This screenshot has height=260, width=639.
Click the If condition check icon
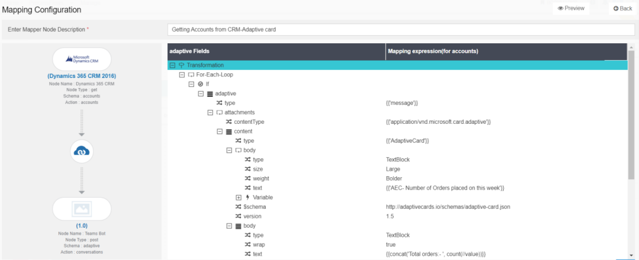click(x=200, y=84)
